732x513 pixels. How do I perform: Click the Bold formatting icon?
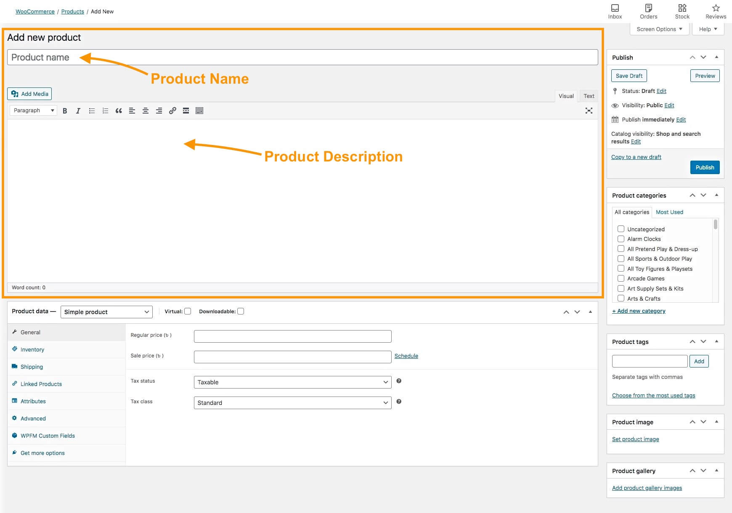(x=65, y=111)
